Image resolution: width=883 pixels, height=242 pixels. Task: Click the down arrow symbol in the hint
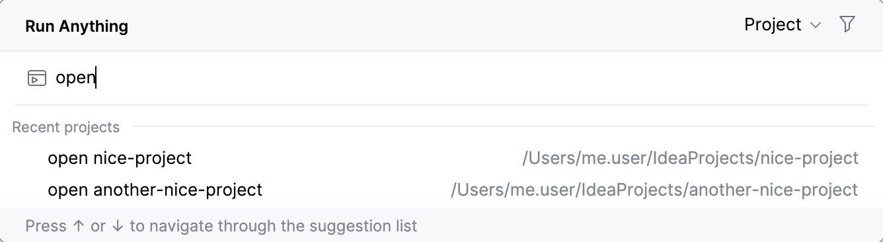point(118,226)
